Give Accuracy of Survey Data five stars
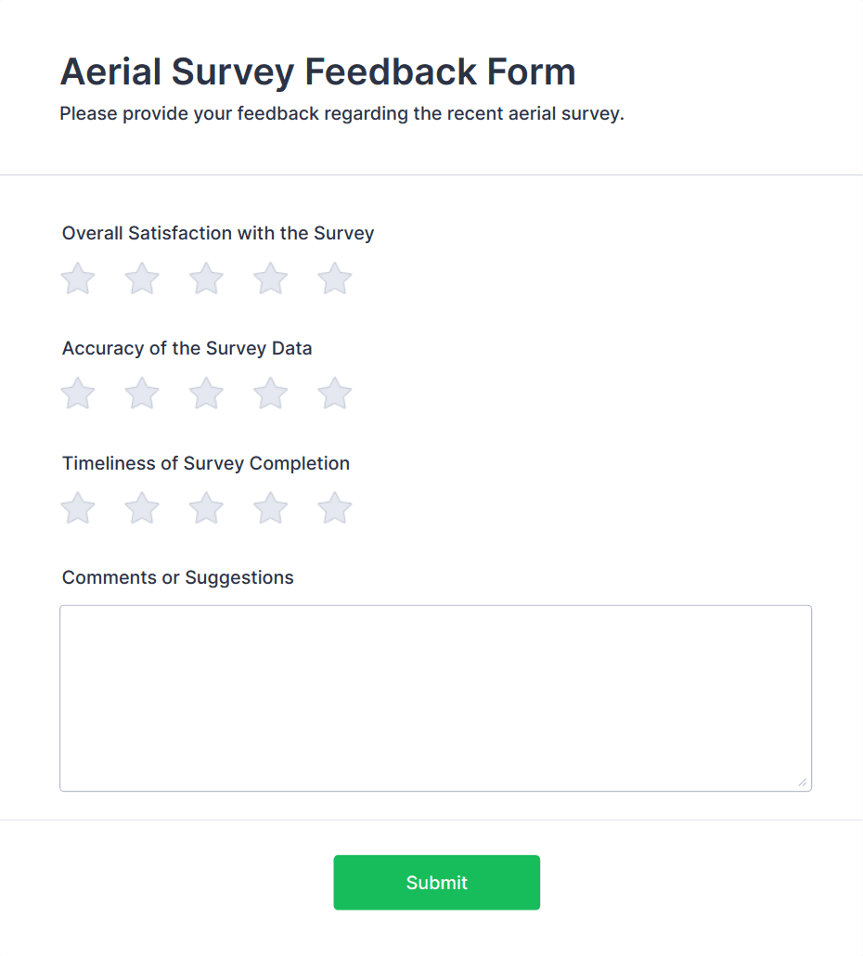 point(334,393)
